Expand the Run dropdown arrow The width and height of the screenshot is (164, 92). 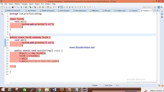(x=28, y=7)
